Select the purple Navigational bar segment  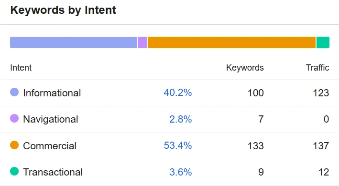(142, 42)
